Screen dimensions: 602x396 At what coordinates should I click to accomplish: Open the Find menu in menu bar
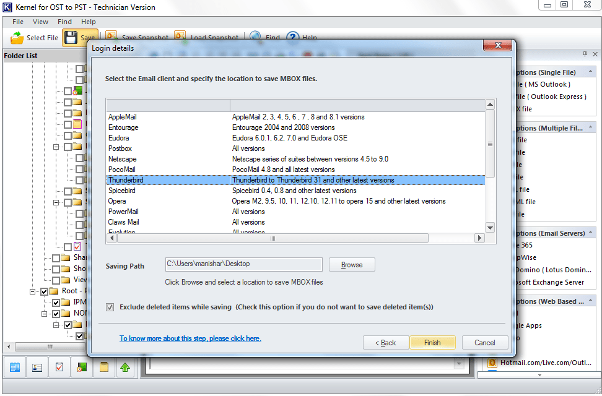(x=64, y=22)
